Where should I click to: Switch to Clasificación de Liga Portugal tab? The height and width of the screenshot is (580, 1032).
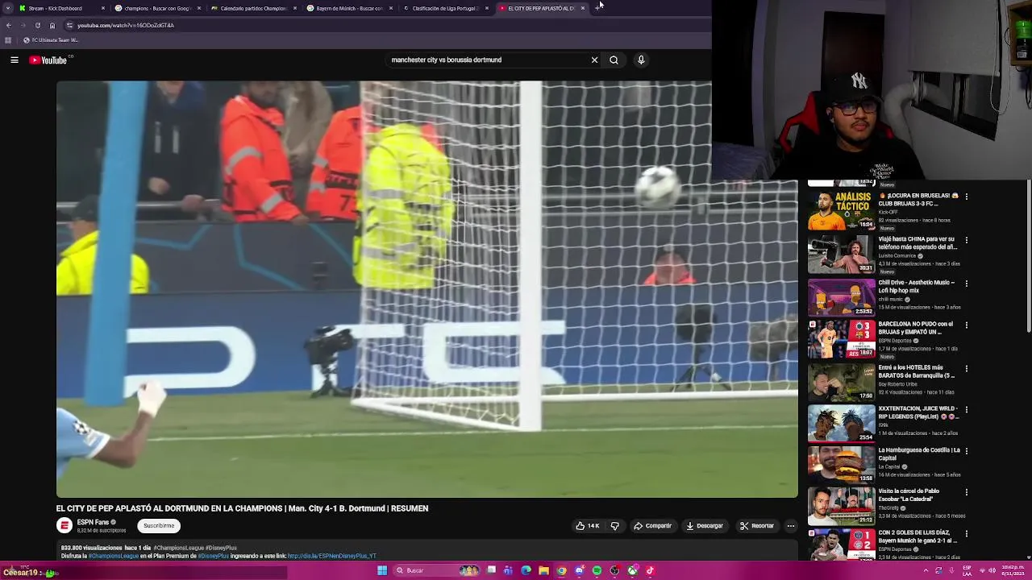(445, 8)
